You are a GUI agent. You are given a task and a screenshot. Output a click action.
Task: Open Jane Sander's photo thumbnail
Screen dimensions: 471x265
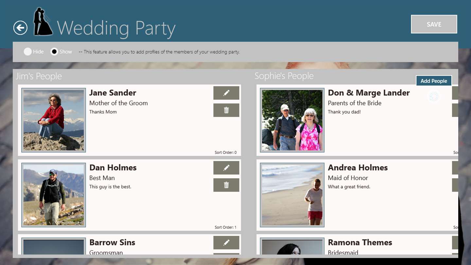pos(54,120)
